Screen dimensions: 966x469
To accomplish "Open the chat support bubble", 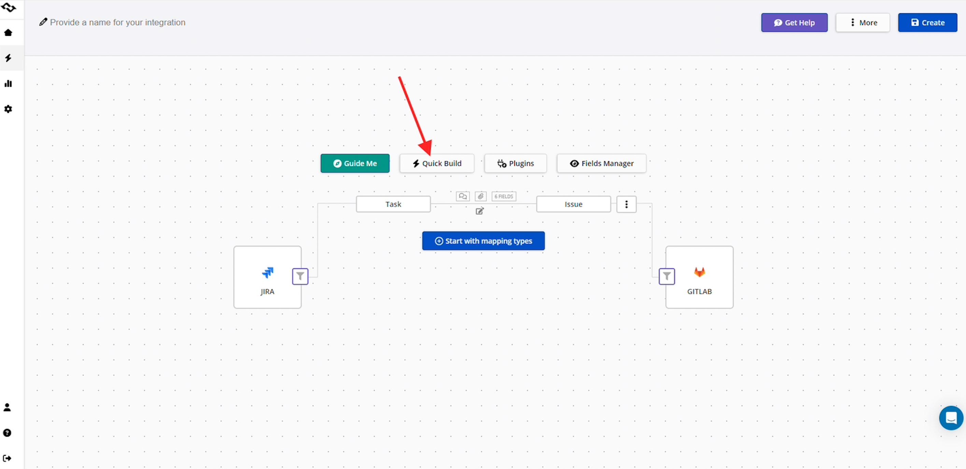I will point(951,418).
